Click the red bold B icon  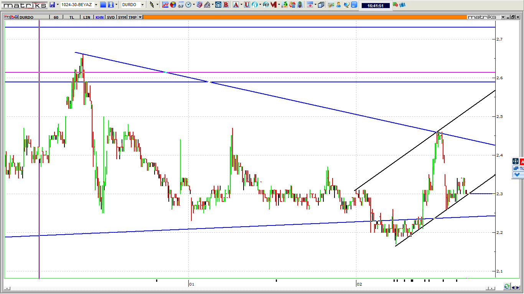click(x=226, y=5)
